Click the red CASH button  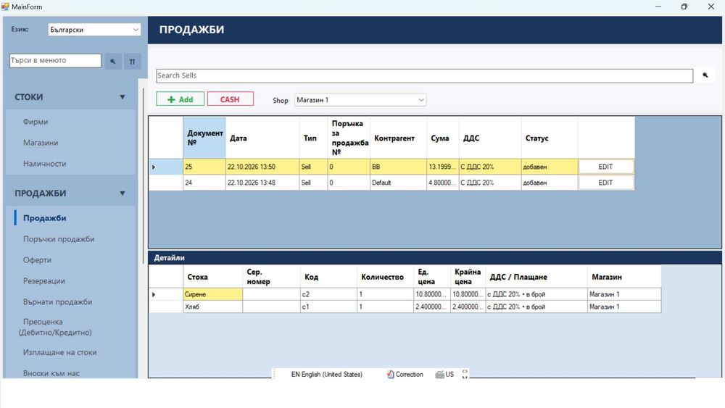coord(231,99)
